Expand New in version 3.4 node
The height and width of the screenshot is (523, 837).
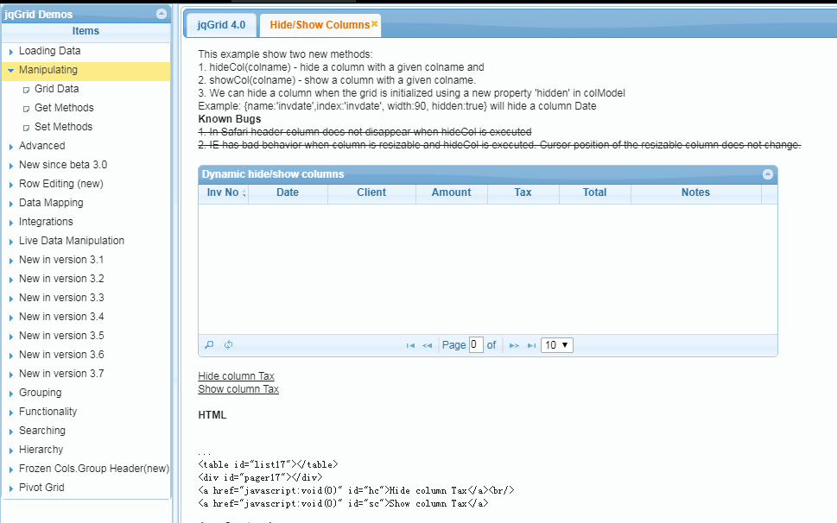click(10, 318)
